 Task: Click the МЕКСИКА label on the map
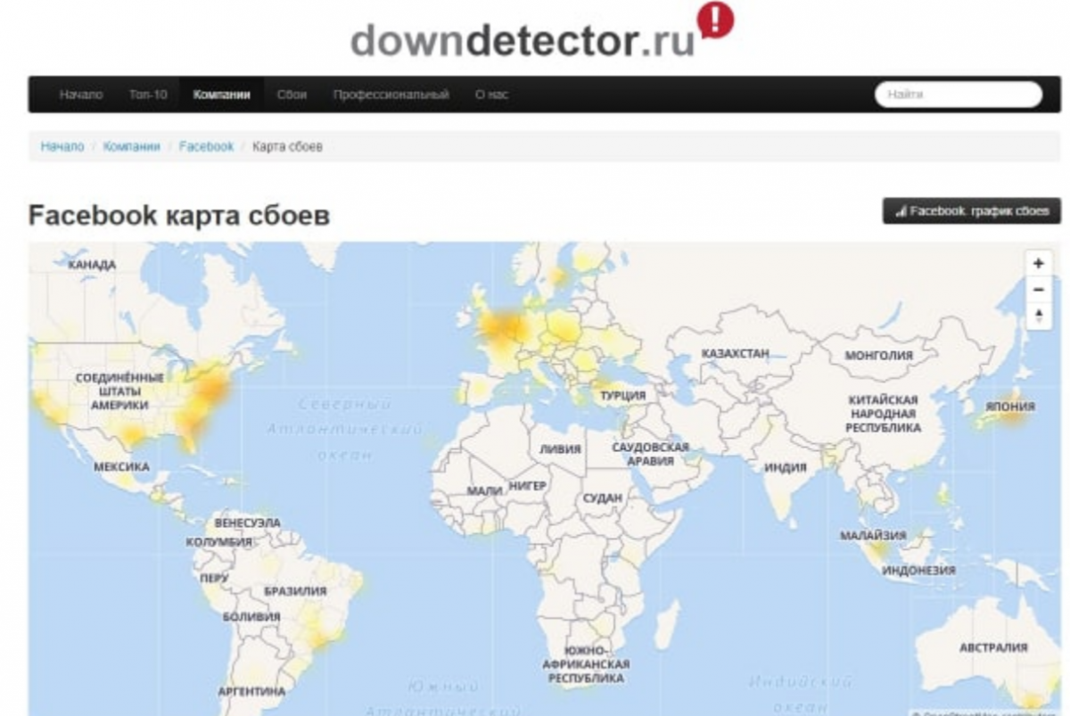pyautogui.click(x=121, y=467)
